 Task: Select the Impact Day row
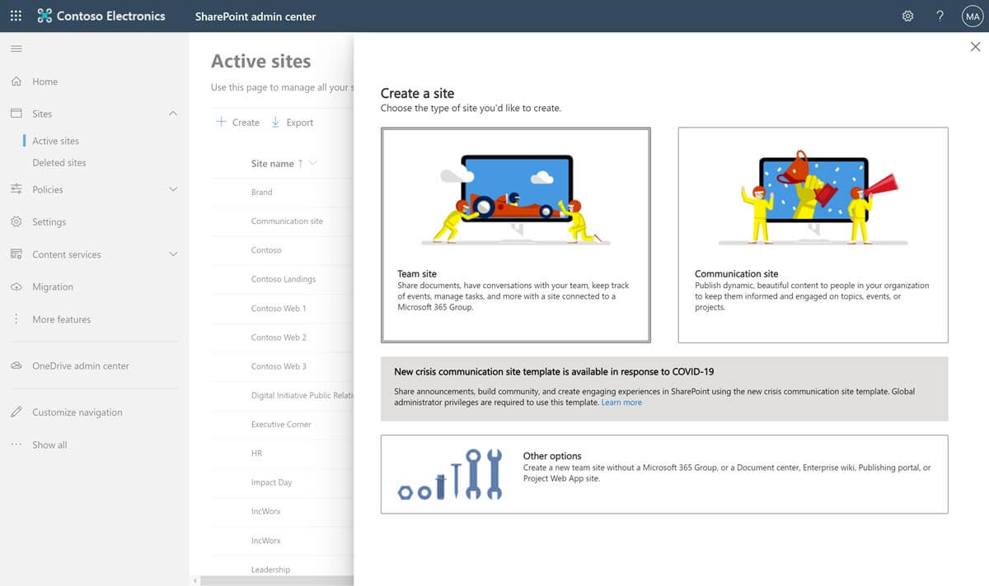(282, 482)
